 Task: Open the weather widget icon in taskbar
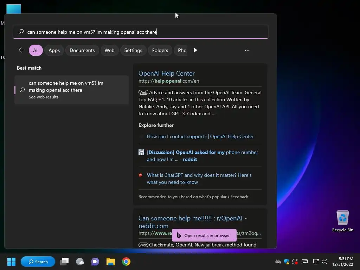coord(80,262)
